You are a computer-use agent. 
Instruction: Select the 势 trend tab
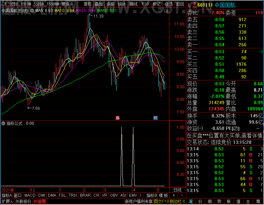(219, 201)
